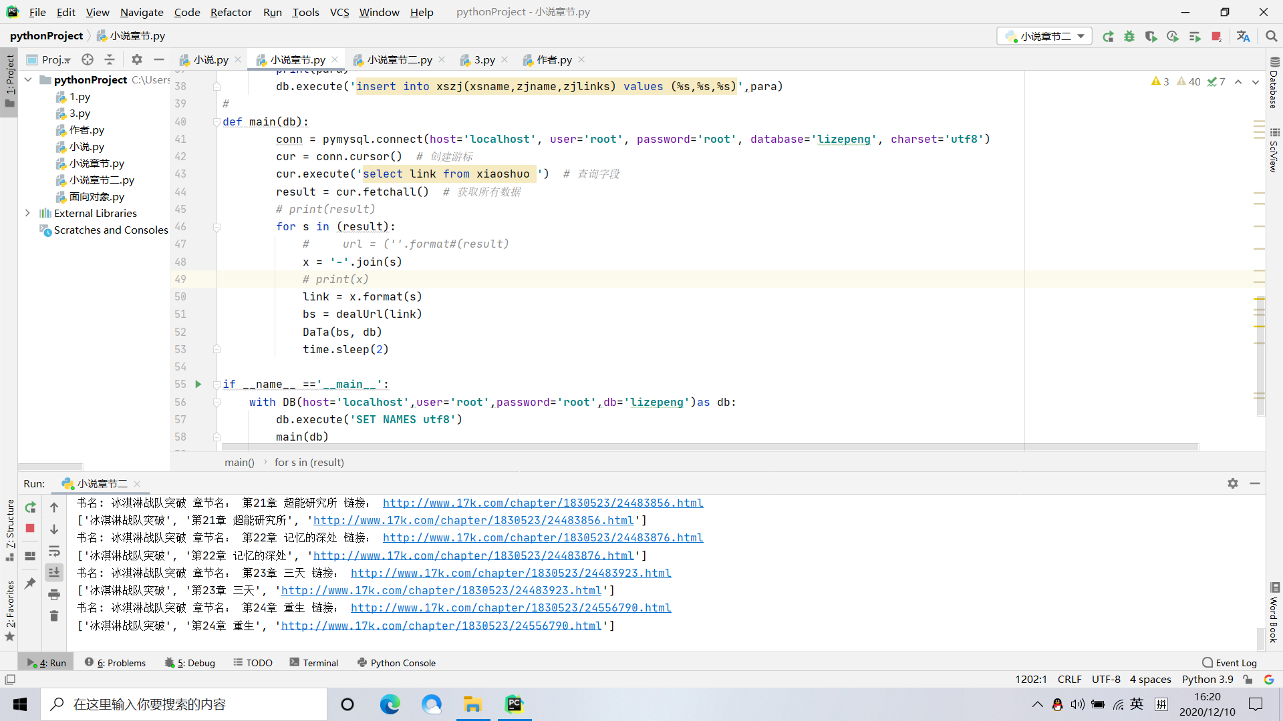Switch to the 作者.py editor tab

coord(553,60)
